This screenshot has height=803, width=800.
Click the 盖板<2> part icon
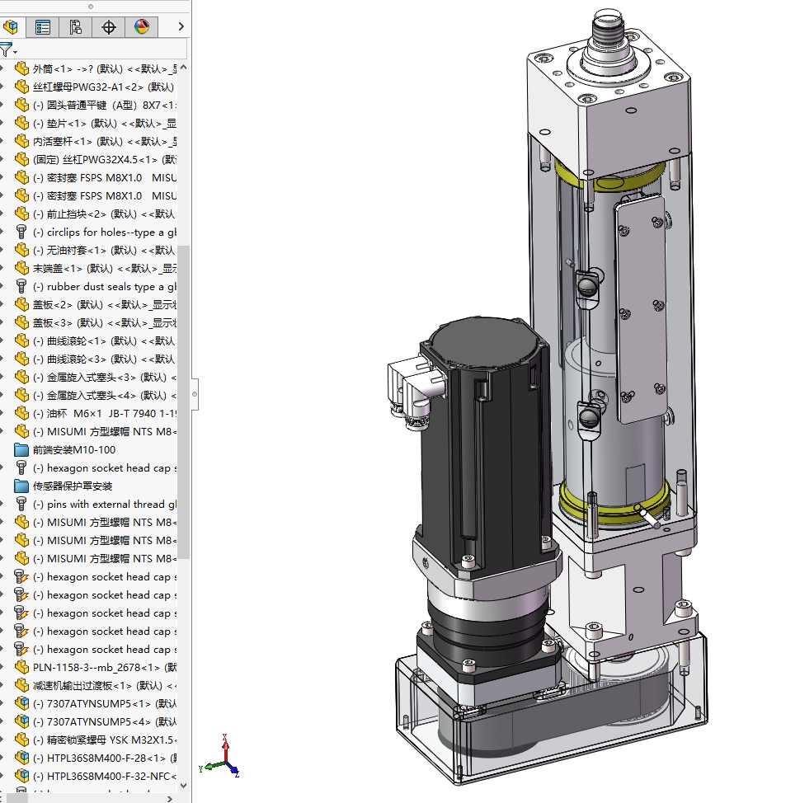point(21,305)
